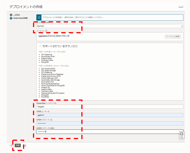The image size is (190, 153).
Task: Click the info icon next to バージョン label
Action: point(46,31)
